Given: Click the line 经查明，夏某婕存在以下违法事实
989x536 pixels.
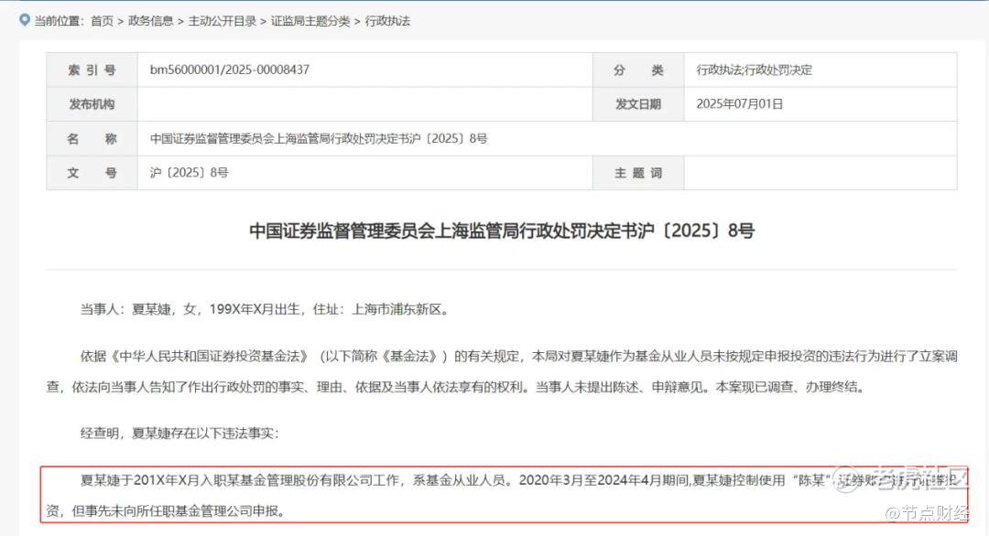Looking at the screenshot, I should pyautogui.click(x=179, y=433).
